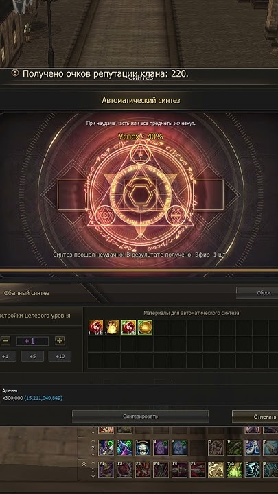Click the Сброс reset button
Image resolution: width=278 pixels, height=494 pixels.
point(257,293)
